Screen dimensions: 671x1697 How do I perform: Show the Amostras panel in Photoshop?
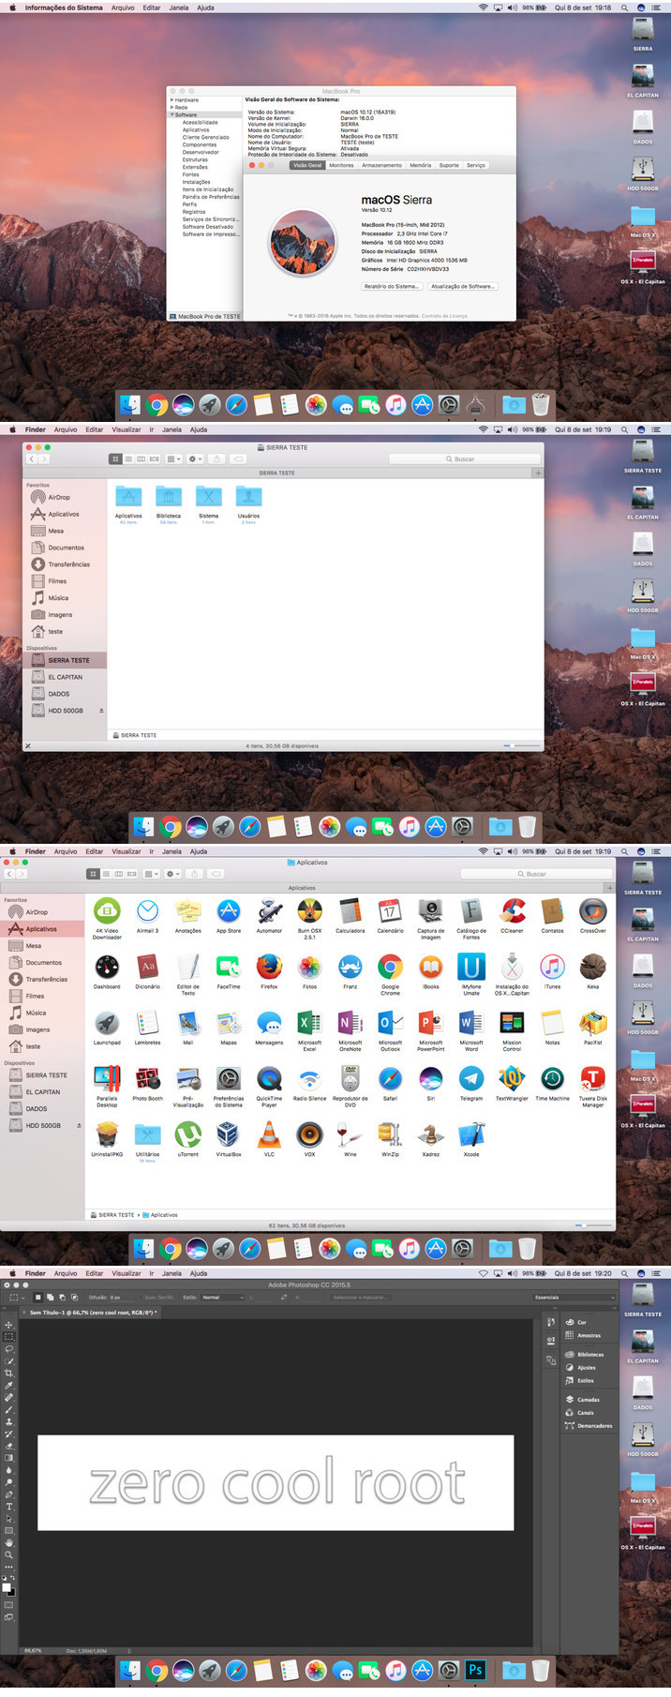pos(589,1335)
